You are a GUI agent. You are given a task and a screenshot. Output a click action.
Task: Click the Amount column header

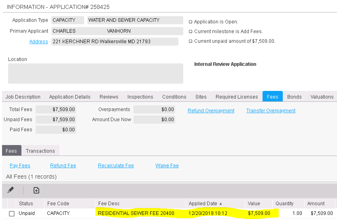pos(320,203)
